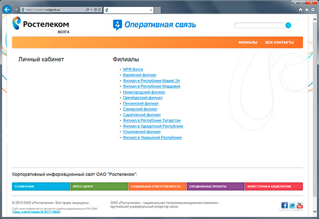The width and height of the screenshot is (319, 219).
Task: Go back using the browser back arrow
Action: [x=7, y=9]
